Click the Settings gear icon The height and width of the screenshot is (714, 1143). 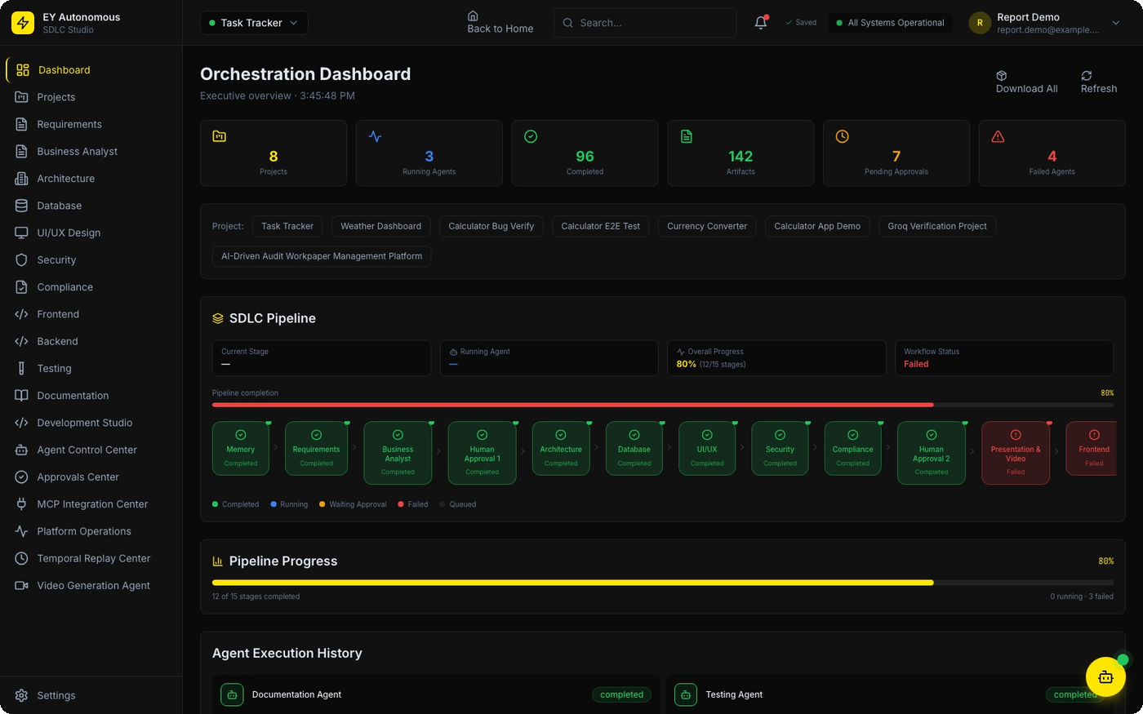22,695
